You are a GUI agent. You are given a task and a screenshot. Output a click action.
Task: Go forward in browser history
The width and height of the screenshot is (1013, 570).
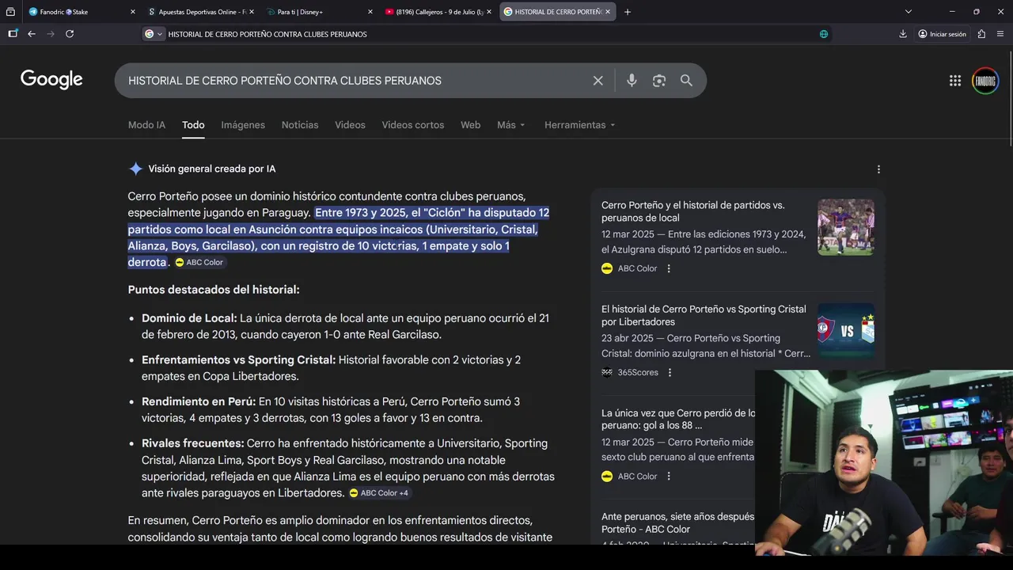51,34
